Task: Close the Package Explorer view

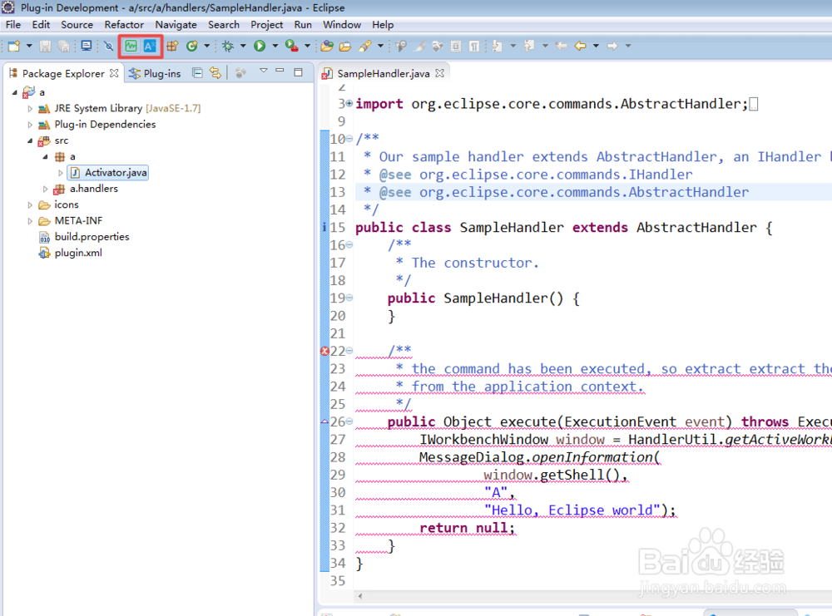Action: point(114,73)
